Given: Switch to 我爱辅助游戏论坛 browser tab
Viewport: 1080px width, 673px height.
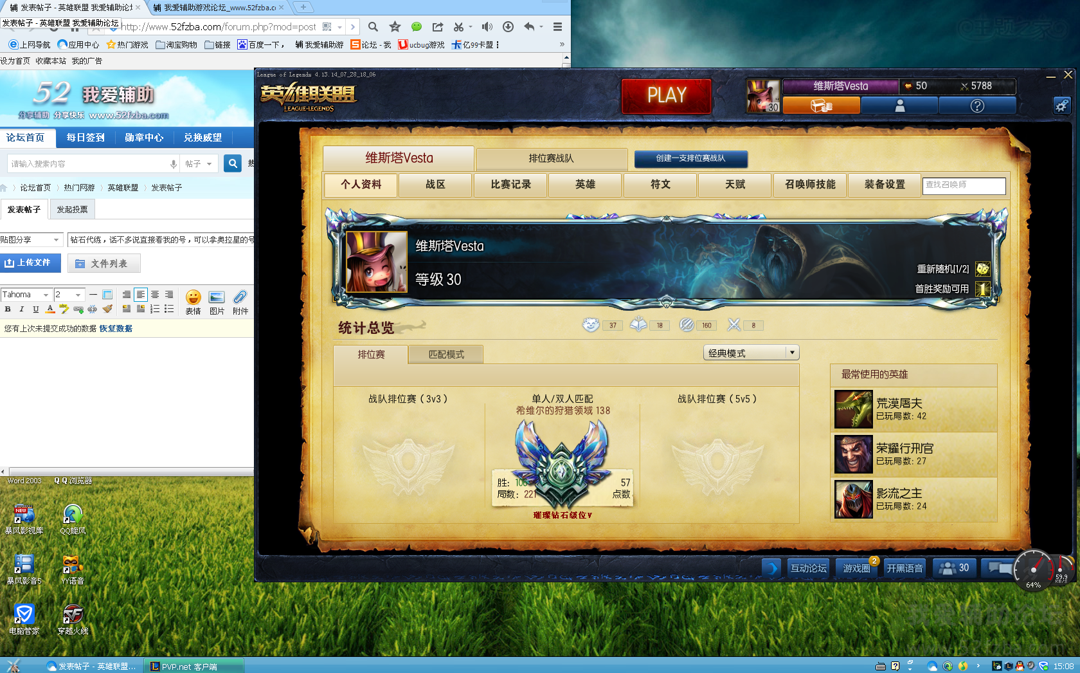Looking at the screenshot, I should click(219, 8).
